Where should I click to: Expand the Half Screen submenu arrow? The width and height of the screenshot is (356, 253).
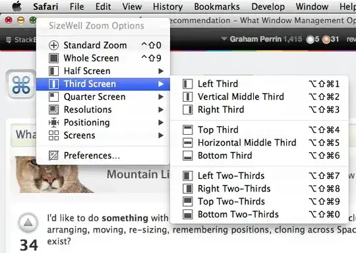click(x=161, y=71)
